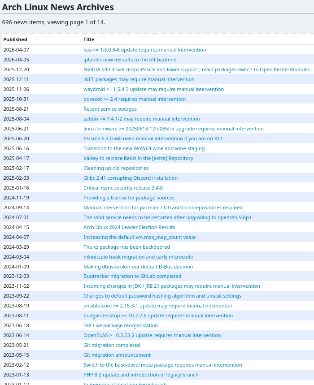Click the date 2024-04-15
314x385 pixels.
pos(16,227)
